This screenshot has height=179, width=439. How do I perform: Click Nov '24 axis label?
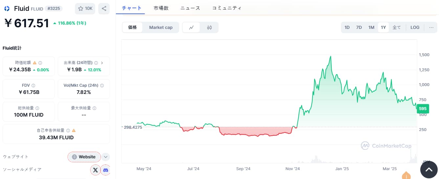pos(293,169)
